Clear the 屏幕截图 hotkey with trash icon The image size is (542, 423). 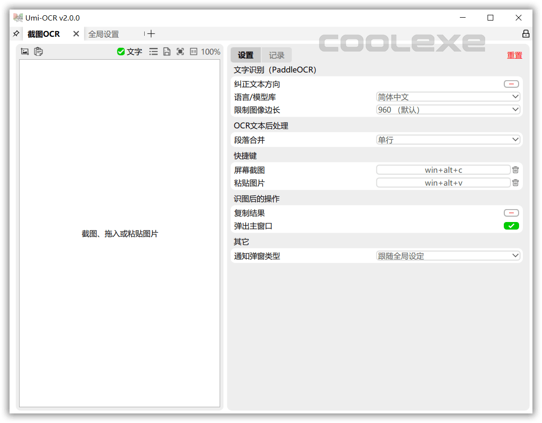coord(515,169)
